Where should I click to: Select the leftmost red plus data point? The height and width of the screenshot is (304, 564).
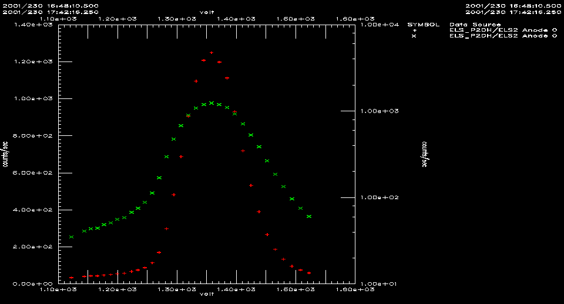[x=71, y=278]
